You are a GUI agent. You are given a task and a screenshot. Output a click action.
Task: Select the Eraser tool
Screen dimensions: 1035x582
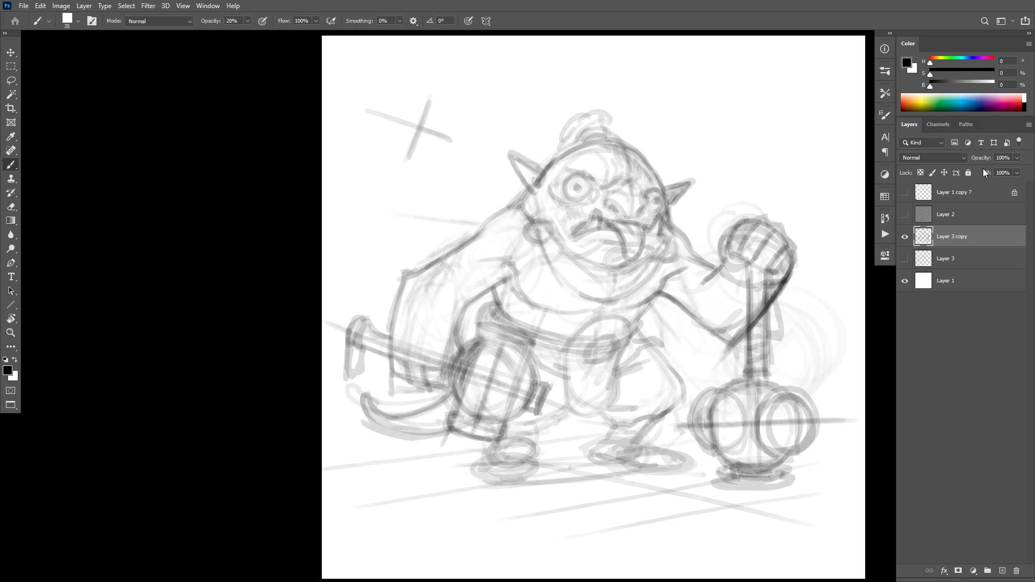coord(11,206)
